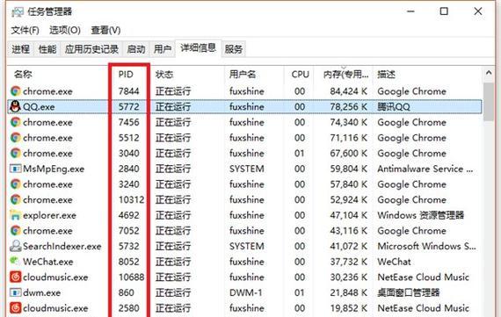Sort by the 名称 column header
This screenshot has height=317, width=501.
click(23, 75)
